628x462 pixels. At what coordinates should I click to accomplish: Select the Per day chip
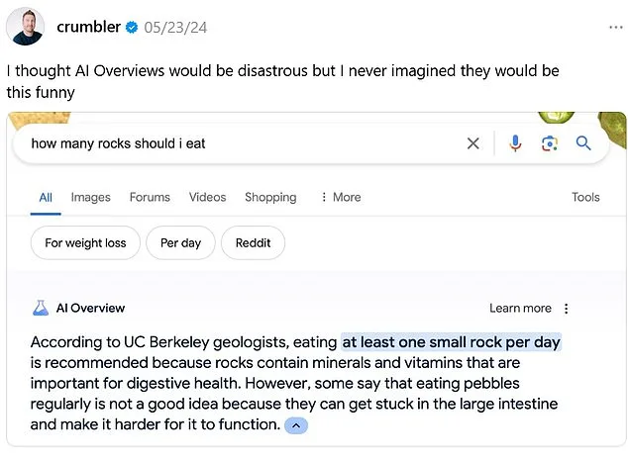[180, 242]
